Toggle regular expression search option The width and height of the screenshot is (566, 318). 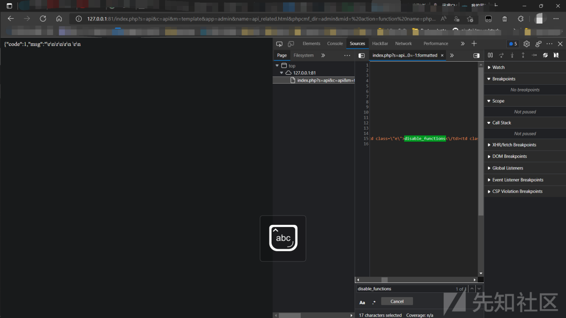click(374, 302)
